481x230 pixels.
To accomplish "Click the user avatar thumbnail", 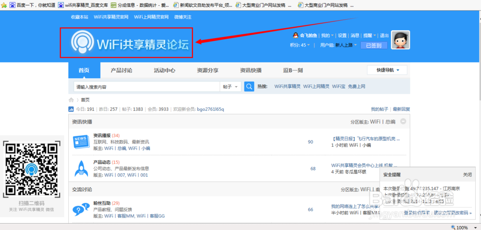I will point(401,40).
